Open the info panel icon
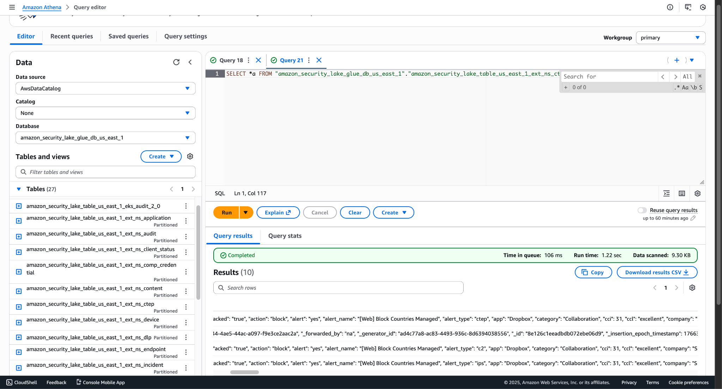 click(670, 7)
